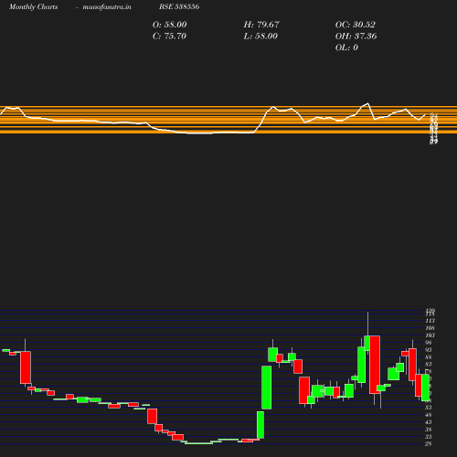Click the 93 price axis label

(x=429, y=350)
